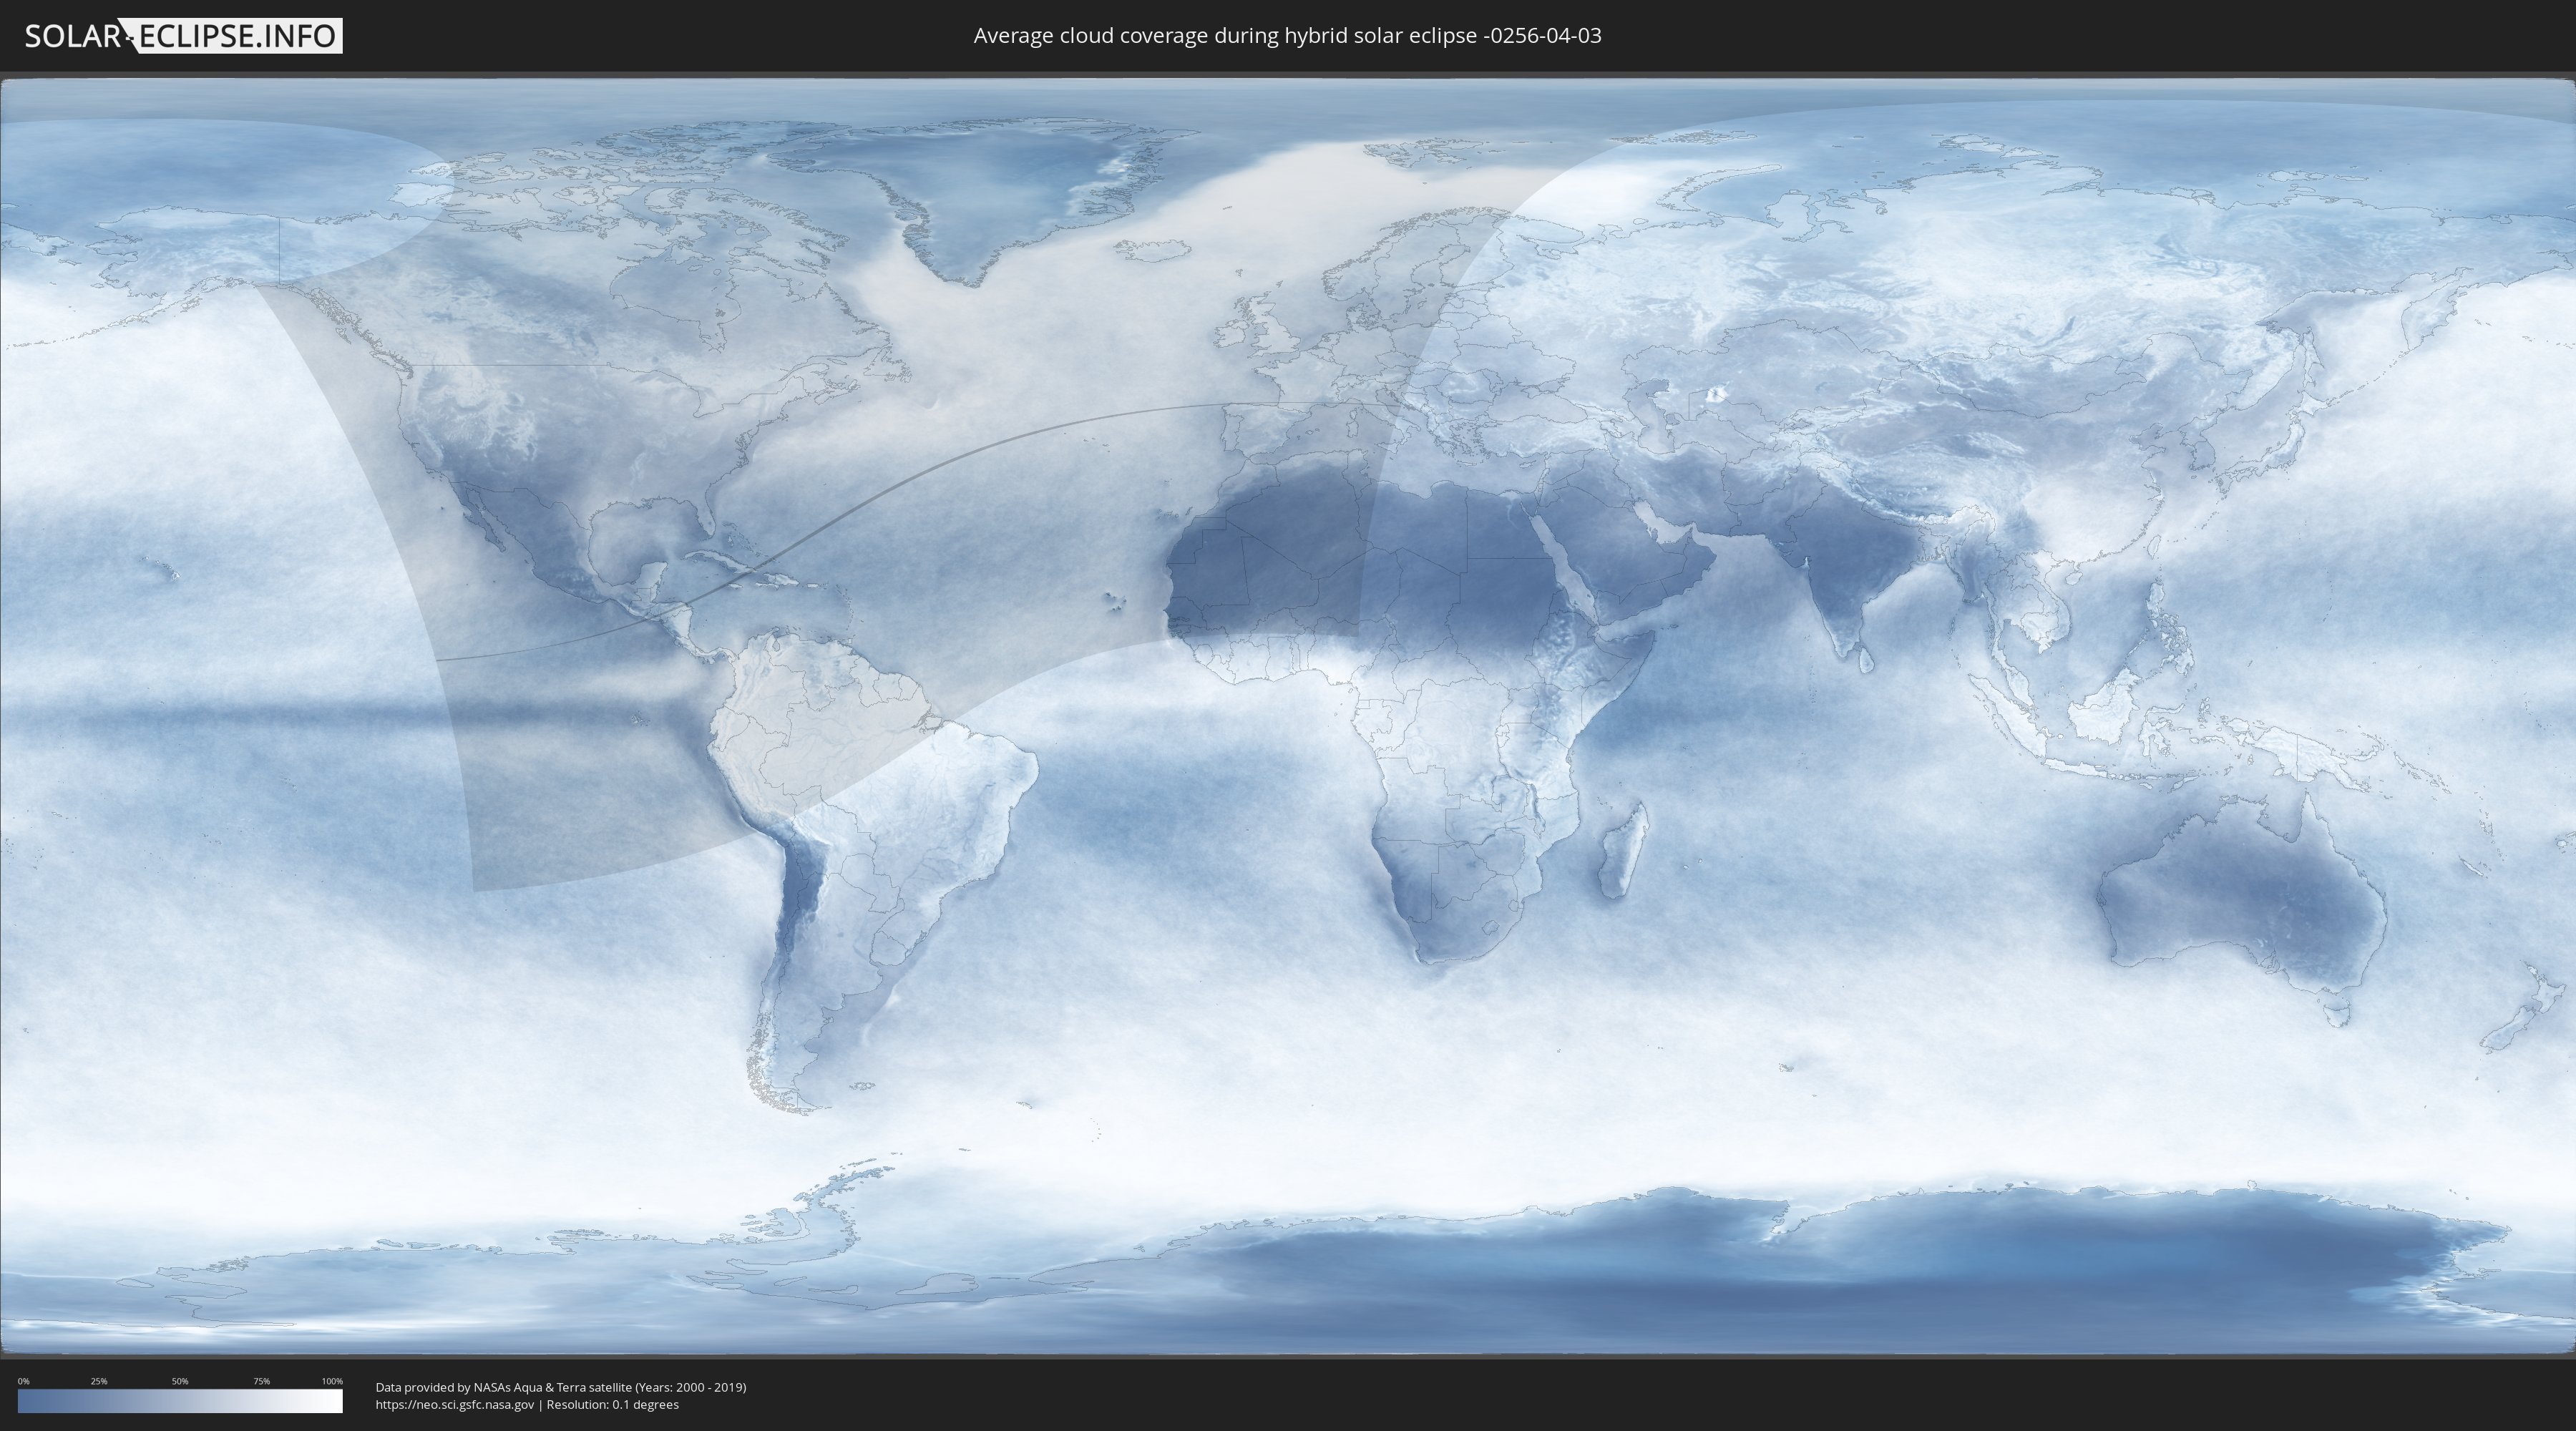The height and width of the screenshot is (1431, 2576).
Task: Click the 50% legend label
Action: coord(180,1381)
